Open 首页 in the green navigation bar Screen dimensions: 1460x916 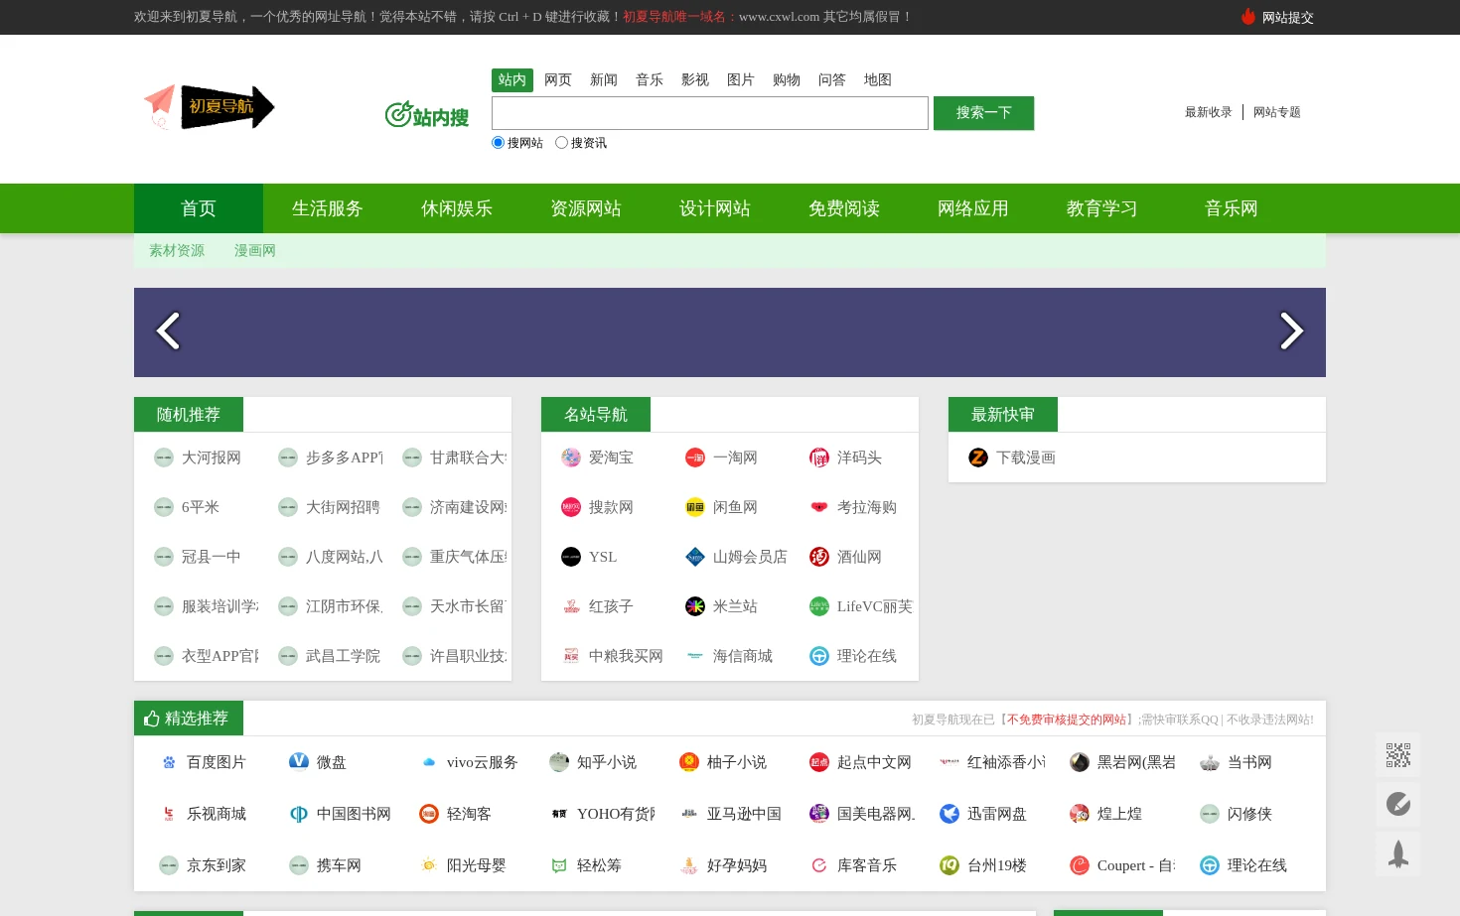coord(199,208)
